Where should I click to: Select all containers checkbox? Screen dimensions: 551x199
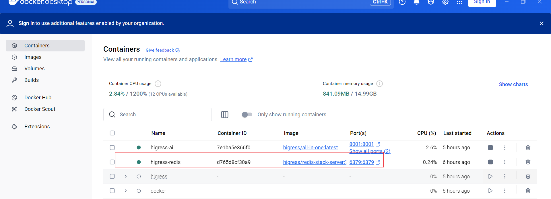(x=112, y=133)
